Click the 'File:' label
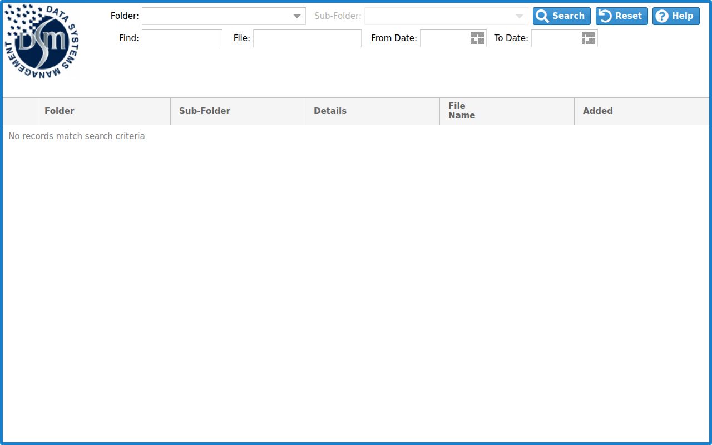This screenshot has width=712, height=445. [x=242, y=38]
